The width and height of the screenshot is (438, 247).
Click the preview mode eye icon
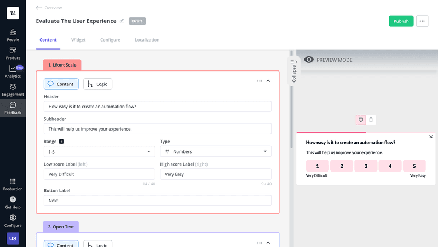coord(309,60)
